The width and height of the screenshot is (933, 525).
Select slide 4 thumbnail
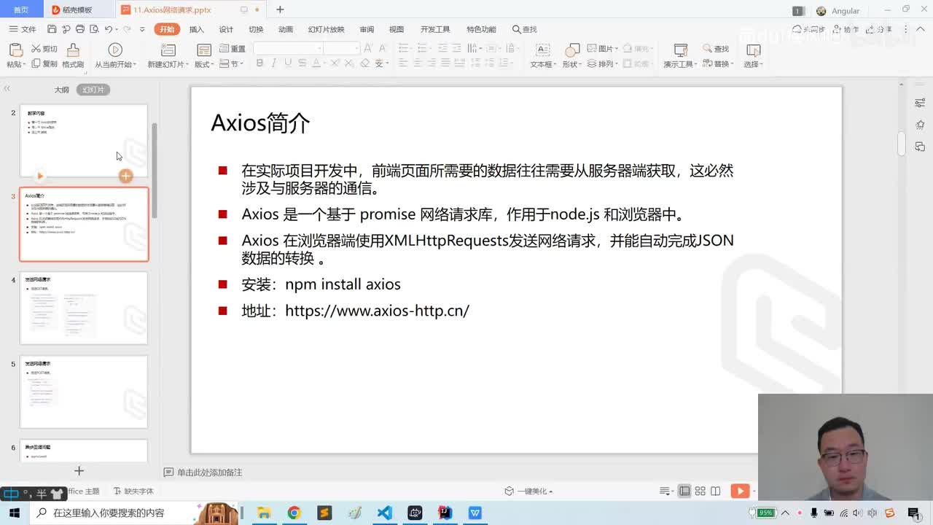pyautogui.click(x=84, y=308)
